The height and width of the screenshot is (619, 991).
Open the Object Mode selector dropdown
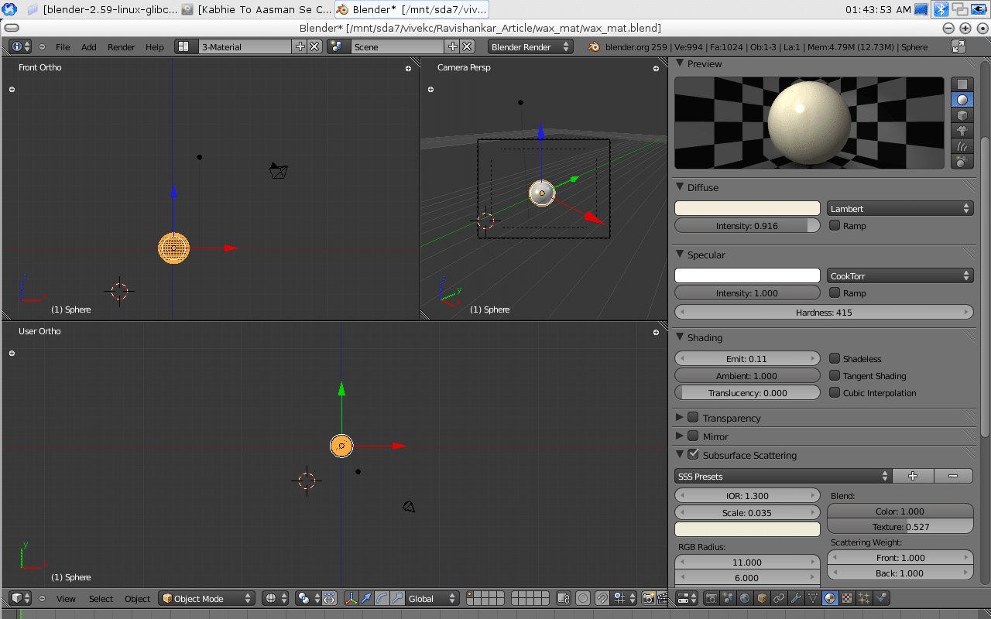pyautogui.click(x=207, y=599)
